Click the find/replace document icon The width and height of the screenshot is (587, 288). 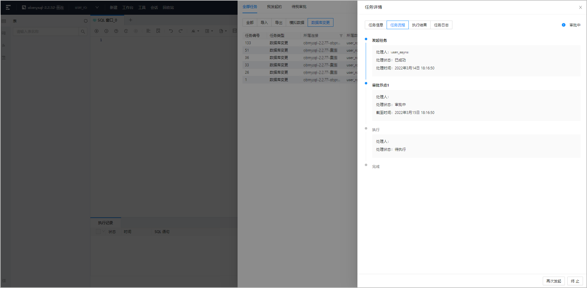[x=158, y=31]
